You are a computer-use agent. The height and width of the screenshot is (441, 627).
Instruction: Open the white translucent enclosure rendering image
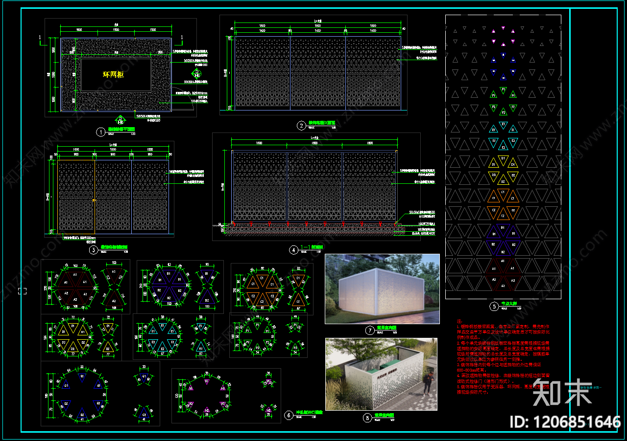[382, 288]
